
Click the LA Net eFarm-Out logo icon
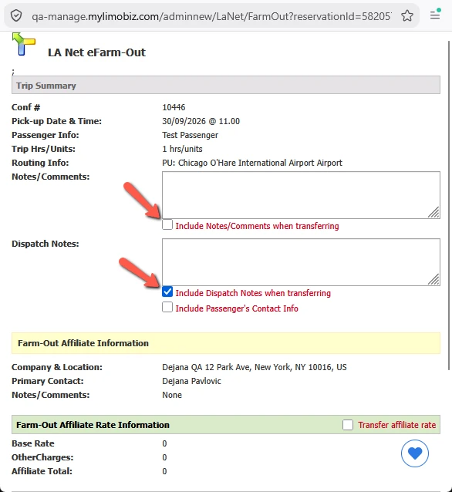click(x=24, y=44)
